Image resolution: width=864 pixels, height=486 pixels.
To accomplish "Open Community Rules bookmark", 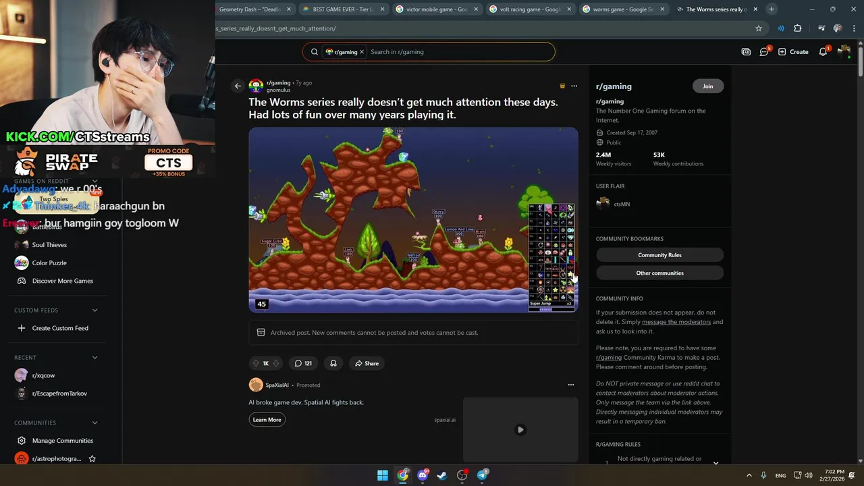I will point(659,255).
